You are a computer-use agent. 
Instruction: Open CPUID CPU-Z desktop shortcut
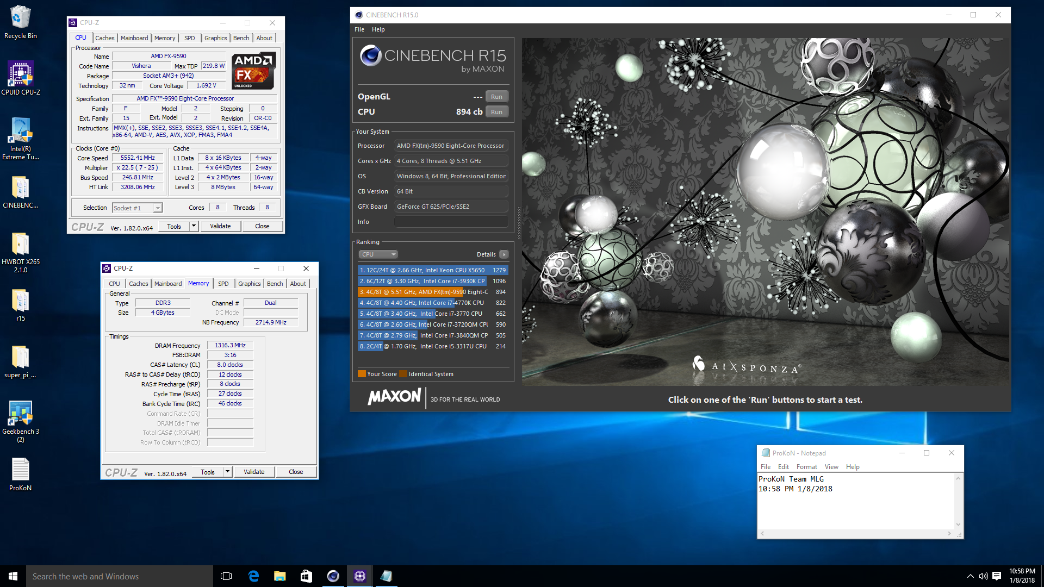[x=20, y=78]
